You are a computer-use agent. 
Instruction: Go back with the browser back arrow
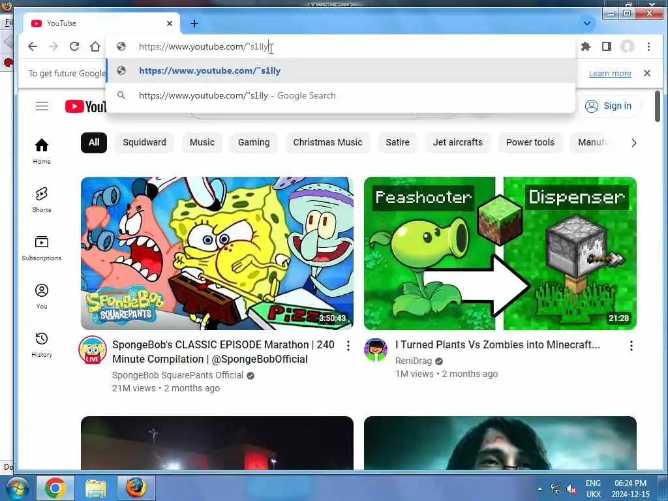pyautogui.click(x=33, y=46)
